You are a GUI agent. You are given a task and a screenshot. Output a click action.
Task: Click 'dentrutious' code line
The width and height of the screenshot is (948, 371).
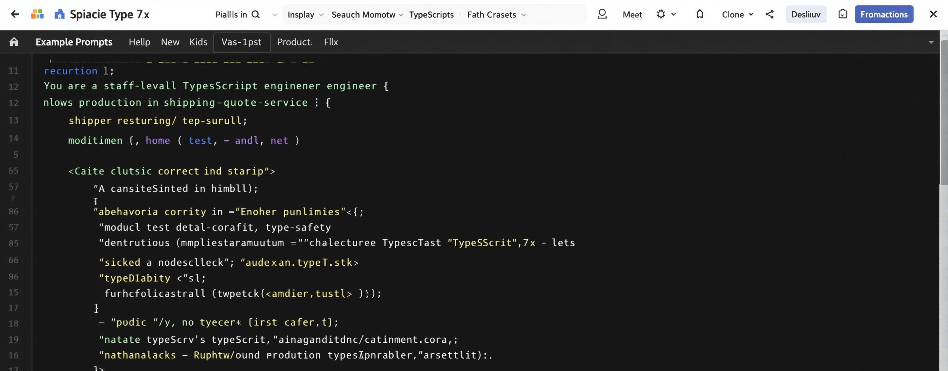pyautogui.click(x=337, y=243)
